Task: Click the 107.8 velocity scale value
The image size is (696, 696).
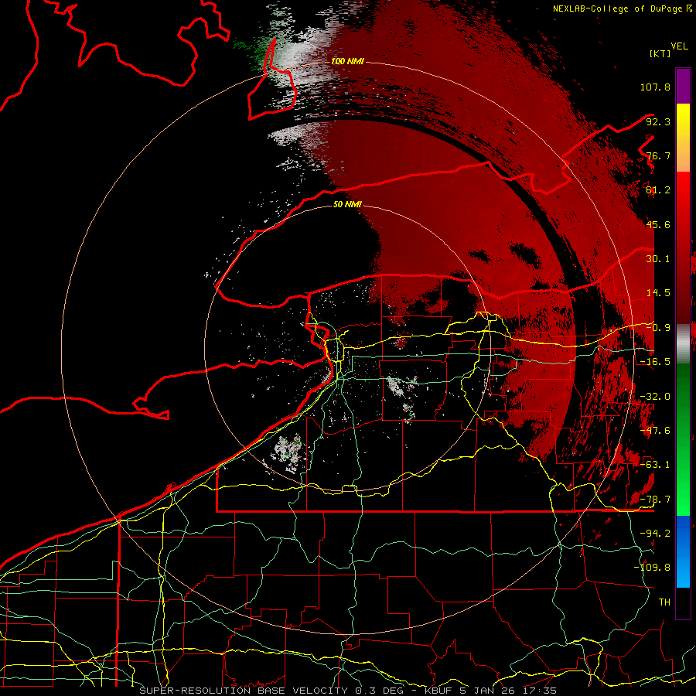Action: [655, 87]
